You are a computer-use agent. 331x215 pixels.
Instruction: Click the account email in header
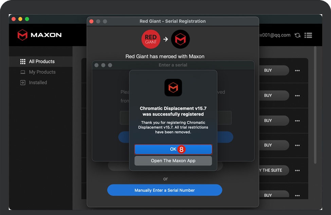(x=275, y=35)
